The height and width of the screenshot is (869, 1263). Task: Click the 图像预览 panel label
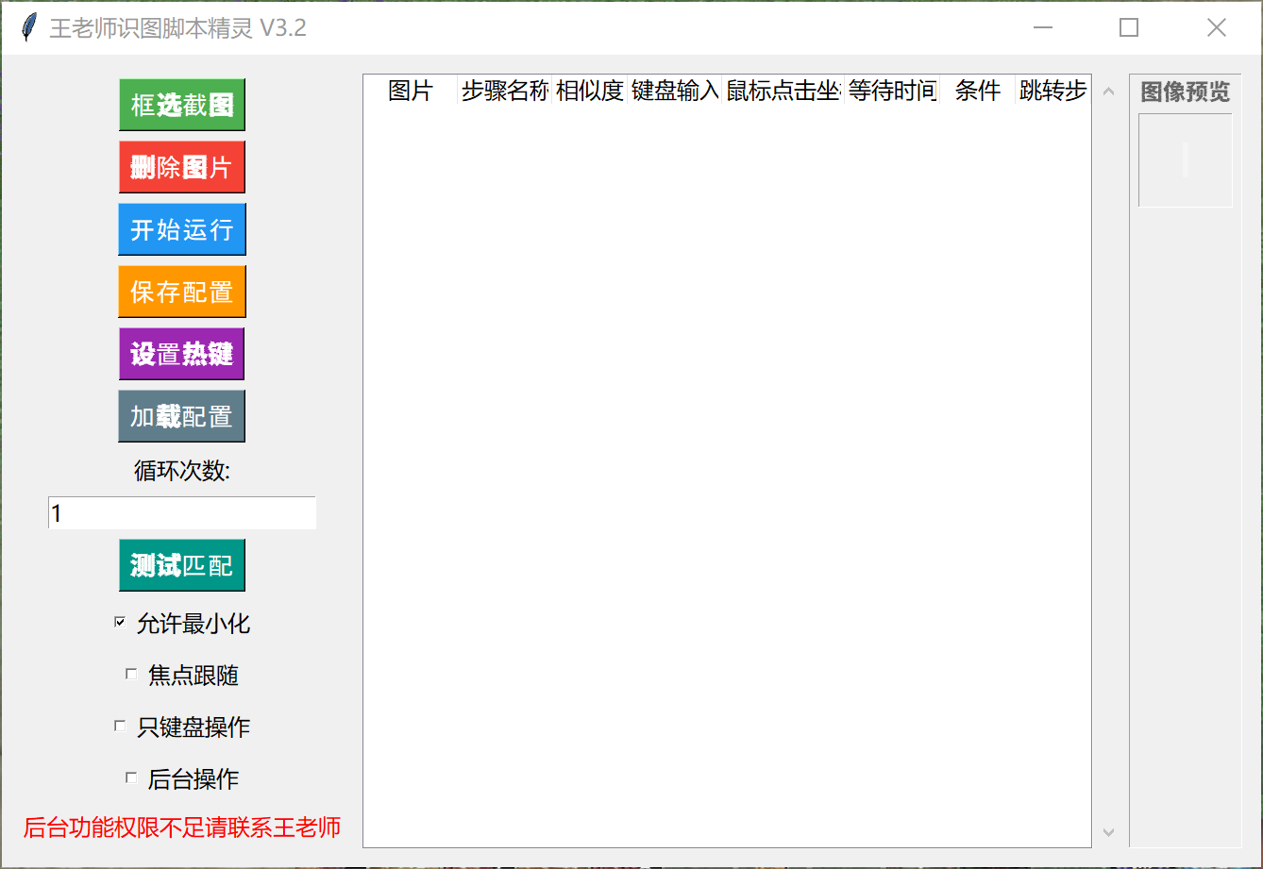coord(1186,92)
